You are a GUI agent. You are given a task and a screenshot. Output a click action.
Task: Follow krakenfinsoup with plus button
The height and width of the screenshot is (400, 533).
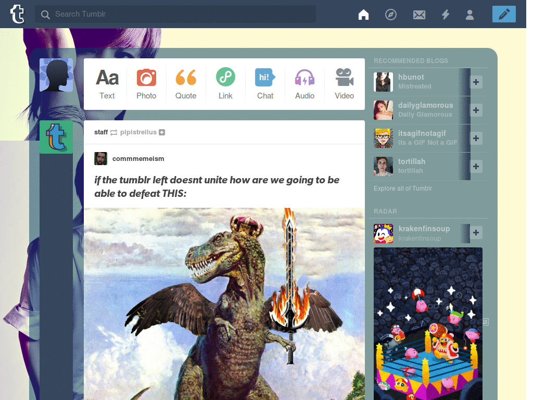click(x=476, y=233)
